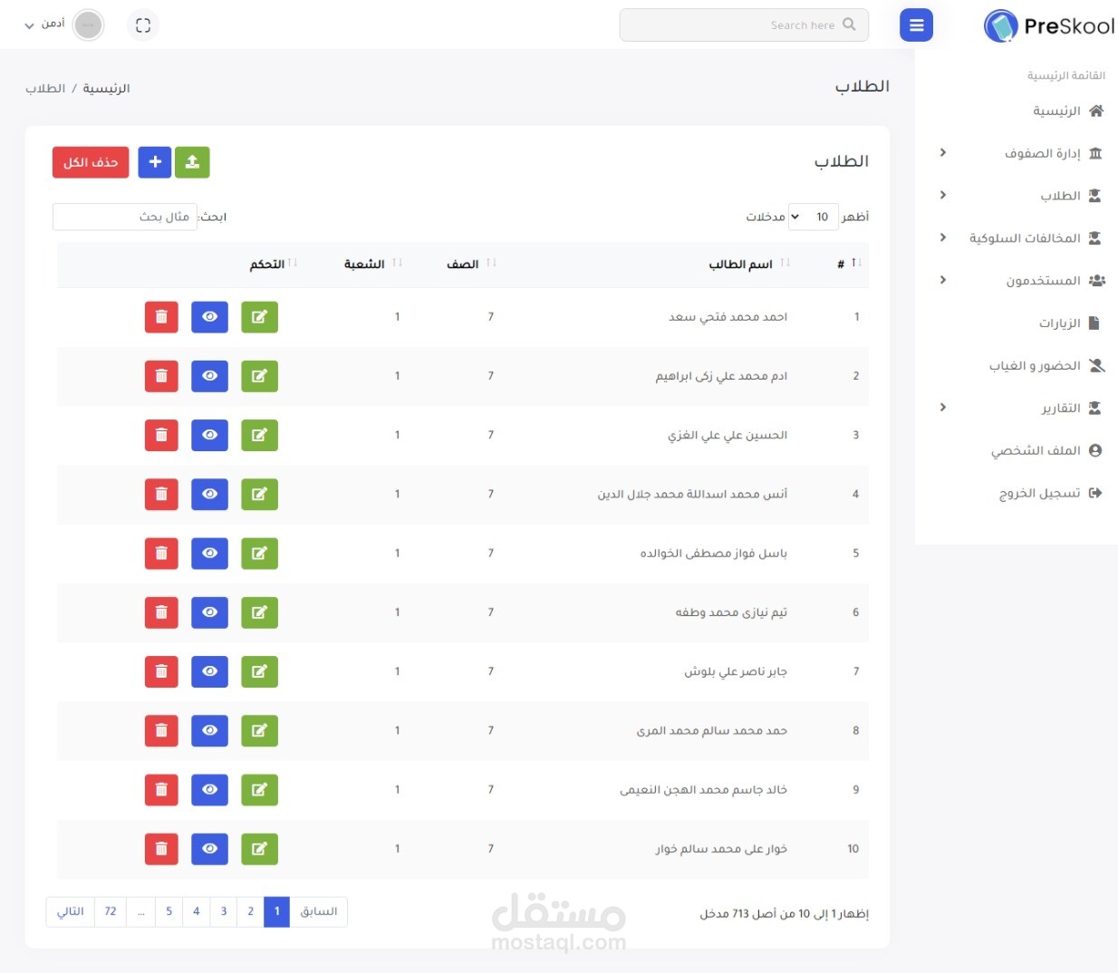
Task: Edit student جابر ناصر علي بلوش
Action: 259,671
